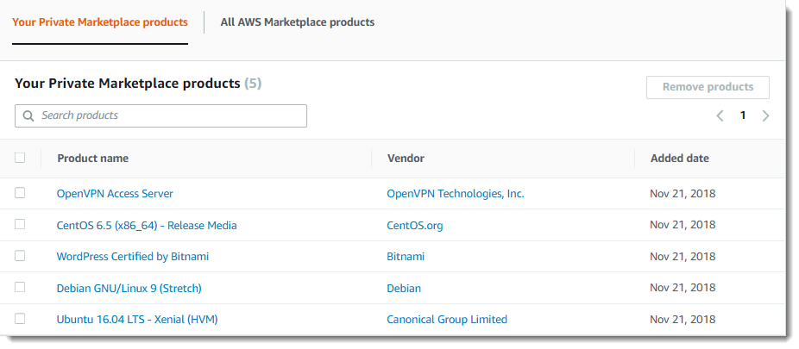
Task: Check the Debian GNU/Linux 9 row
Action: [20, 287]
